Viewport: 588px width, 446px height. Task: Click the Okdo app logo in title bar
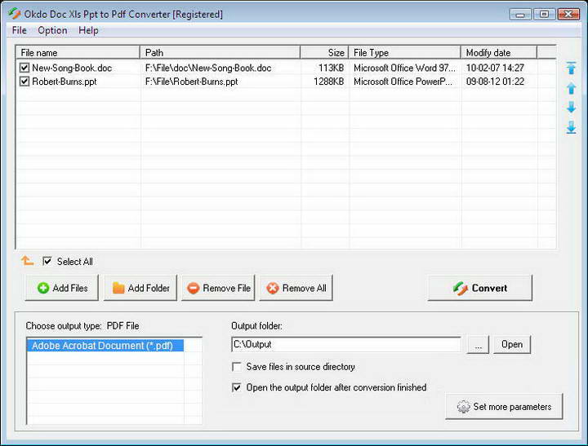[x=15, y=14]
